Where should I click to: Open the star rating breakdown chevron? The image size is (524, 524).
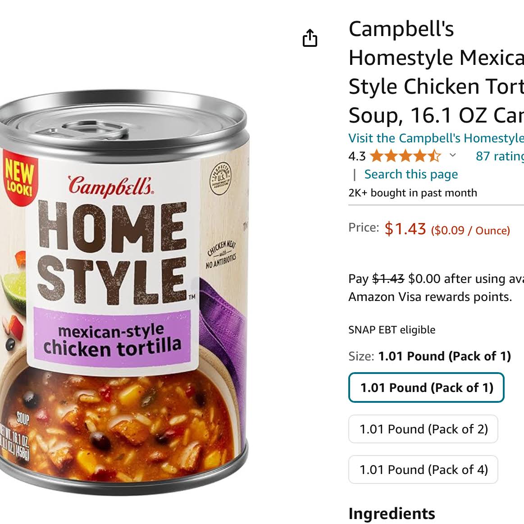[x=452, y=155]
